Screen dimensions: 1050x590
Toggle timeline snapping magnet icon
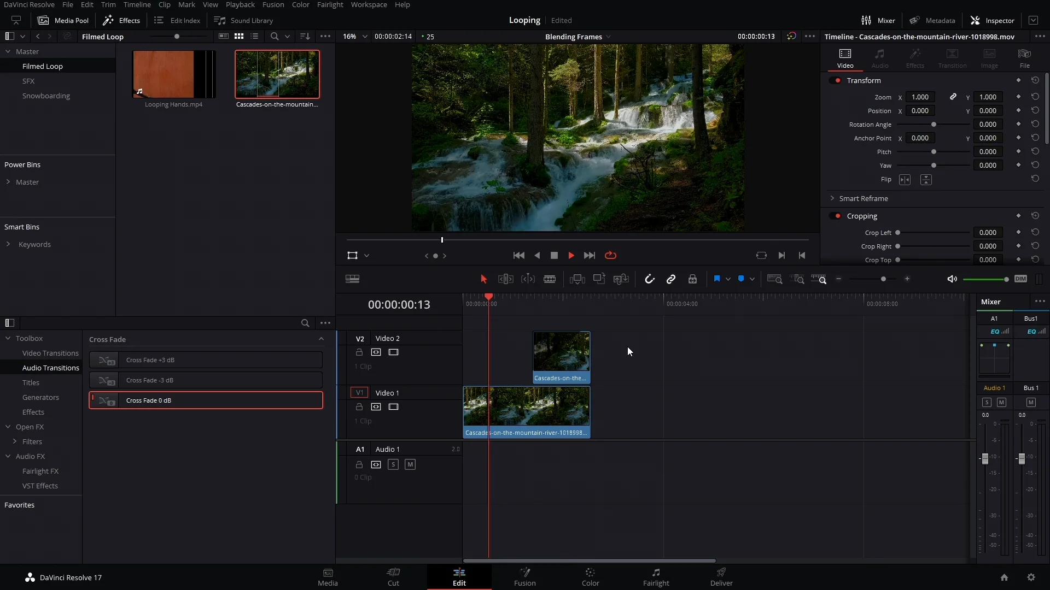pos(649,279)
